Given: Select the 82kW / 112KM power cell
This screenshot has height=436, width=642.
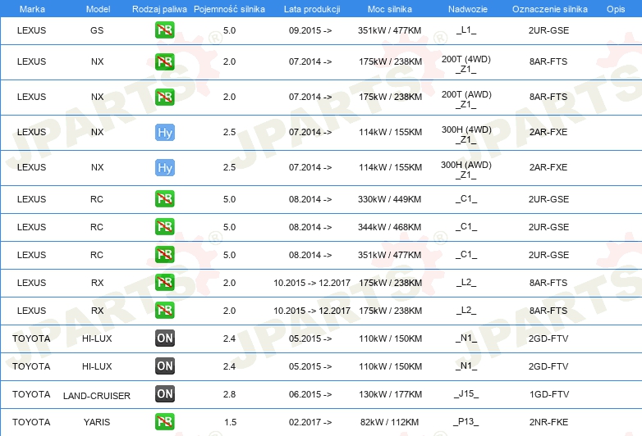Looking at the screenshot, I should pos(389,422).
